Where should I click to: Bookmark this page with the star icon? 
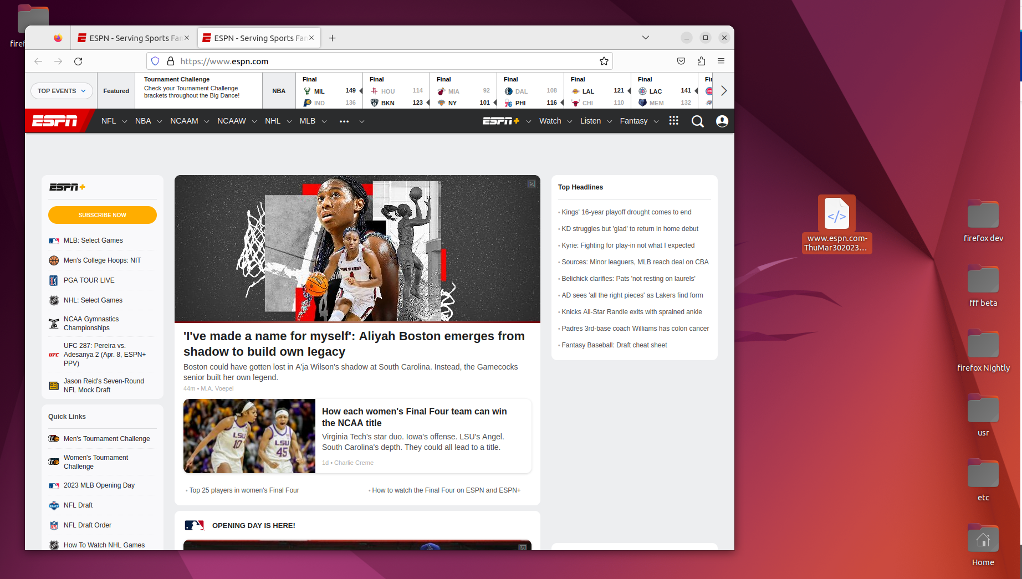tap(604, 61)
